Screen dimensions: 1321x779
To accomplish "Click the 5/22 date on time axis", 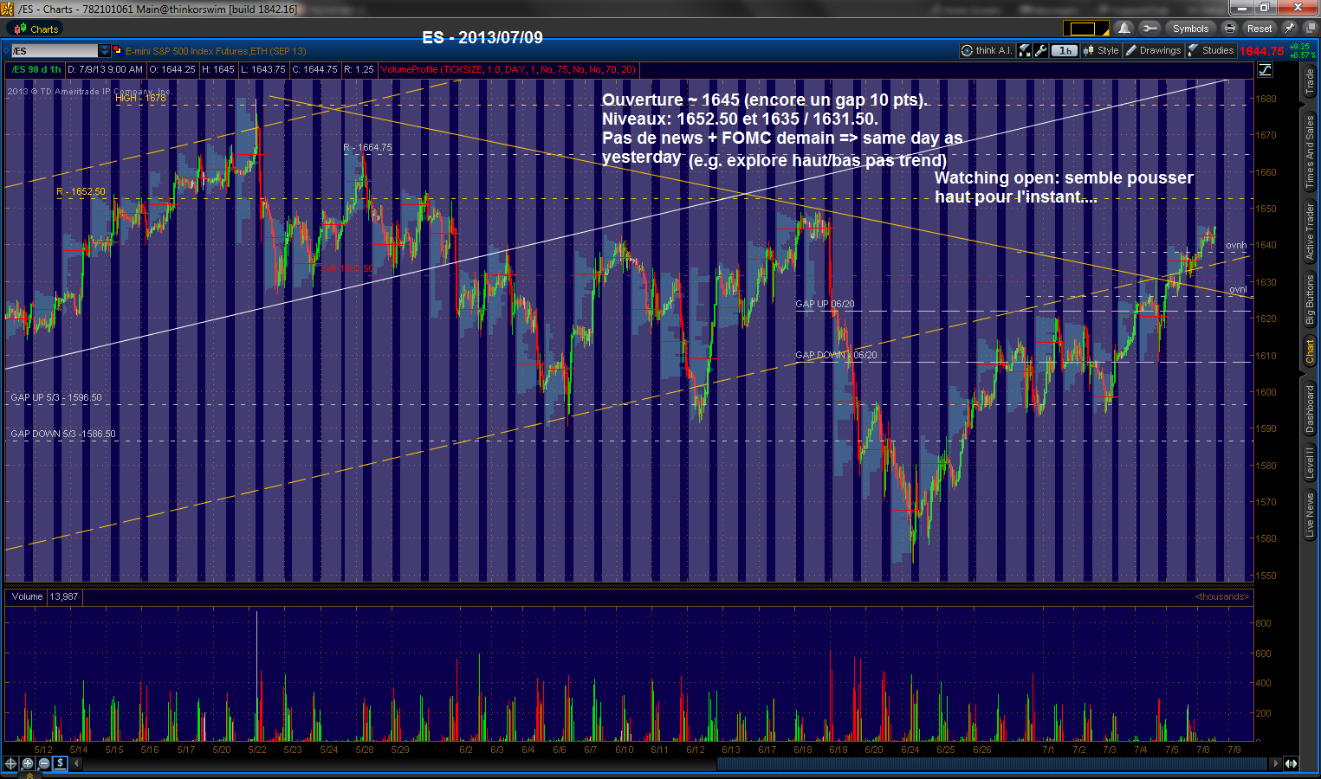I will [257, 750].
